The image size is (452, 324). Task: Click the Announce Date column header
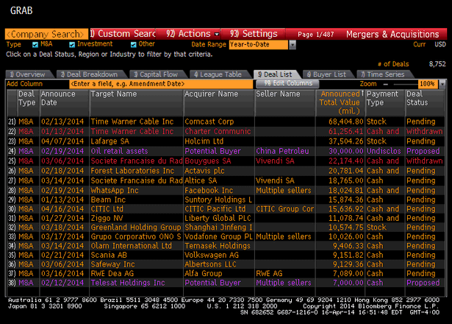pos(64,102)
